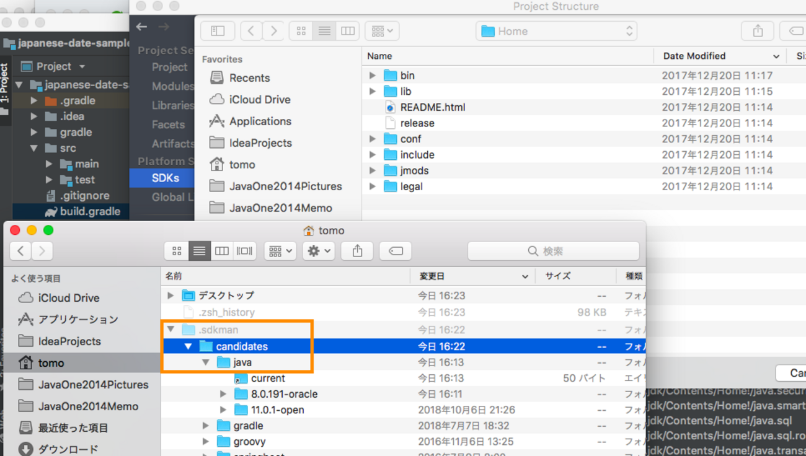
Task: Go forward in the file chooser dialog
Action: 273,31
